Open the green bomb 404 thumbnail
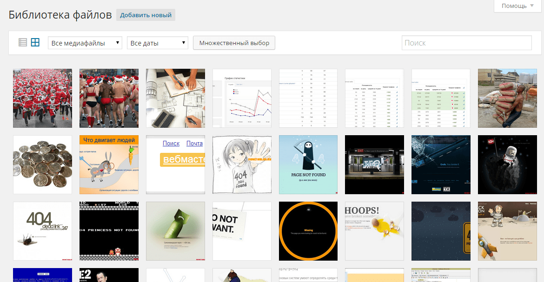544x282 pixels. 176,231
